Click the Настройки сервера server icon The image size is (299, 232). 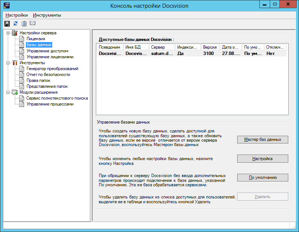tap(15, 33)
